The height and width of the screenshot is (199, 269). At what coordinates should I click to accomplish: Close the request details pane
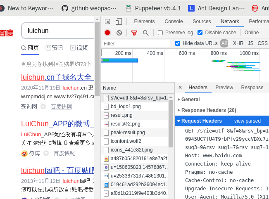[x=180, y=88]
